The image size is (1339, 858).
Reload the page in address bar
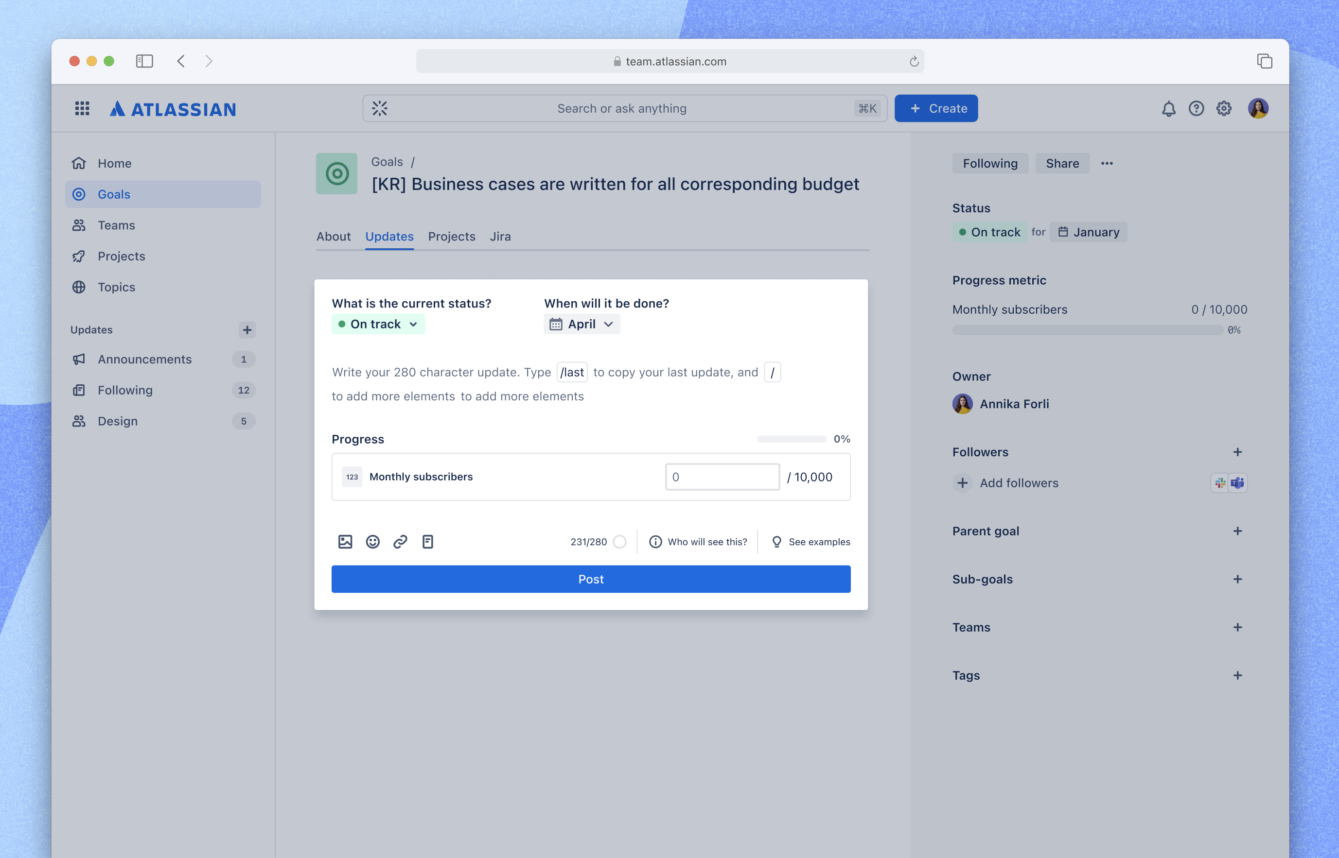click(914, 61)
